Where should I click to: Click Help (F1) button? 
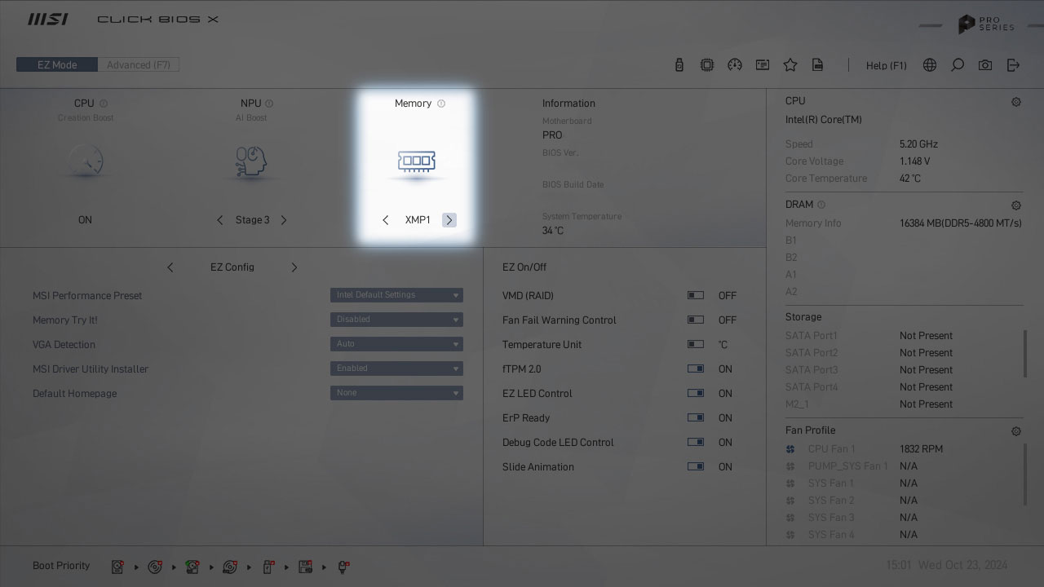coord(886,65)
